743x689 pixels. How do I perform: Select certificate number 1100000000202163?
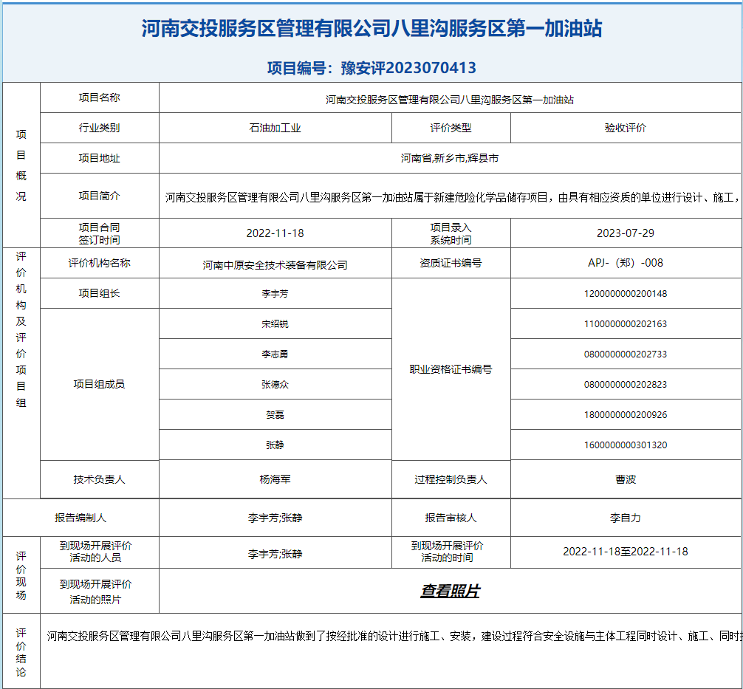click(626, 324)
